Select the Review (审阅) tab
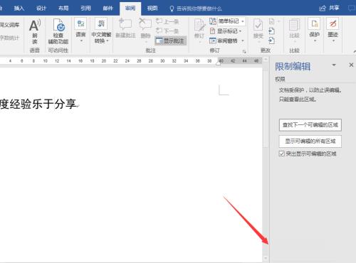This screenshot has height=263, width=356. (x=130, y=9)
